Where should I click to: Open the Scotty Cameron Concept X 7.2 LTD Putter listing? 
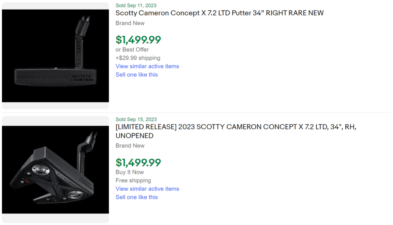(x=219, y=13)
